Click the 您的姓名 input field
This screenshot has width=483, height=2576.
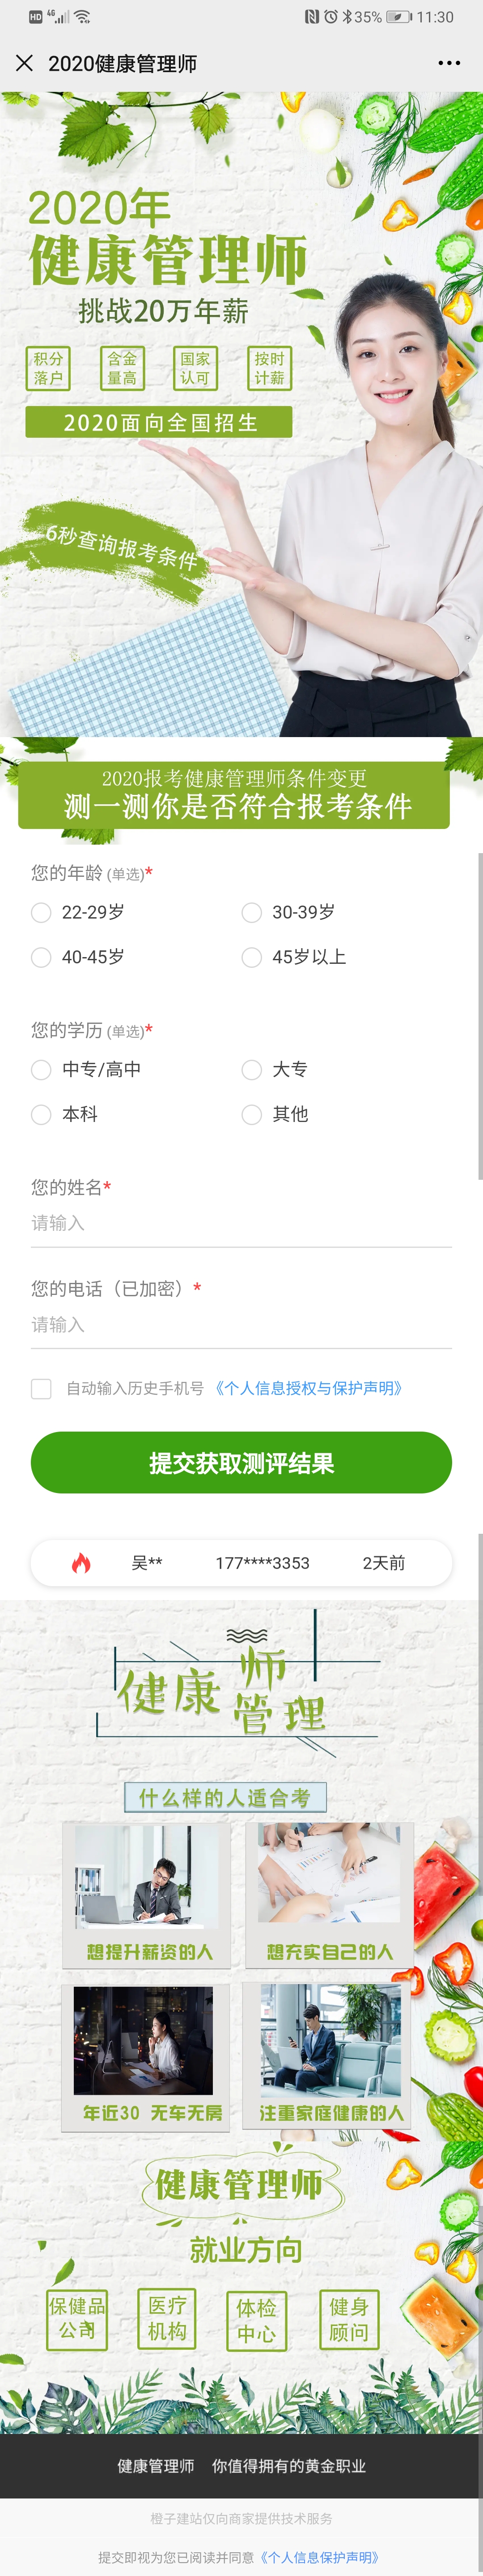(x=241, y=1223)
